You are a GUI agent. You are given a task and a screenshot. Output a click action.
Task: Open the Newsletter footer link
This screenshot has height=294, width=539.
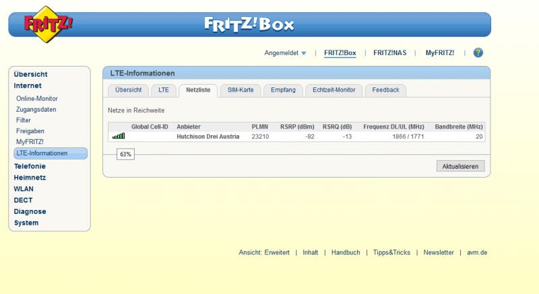click(x=439, y=252)
